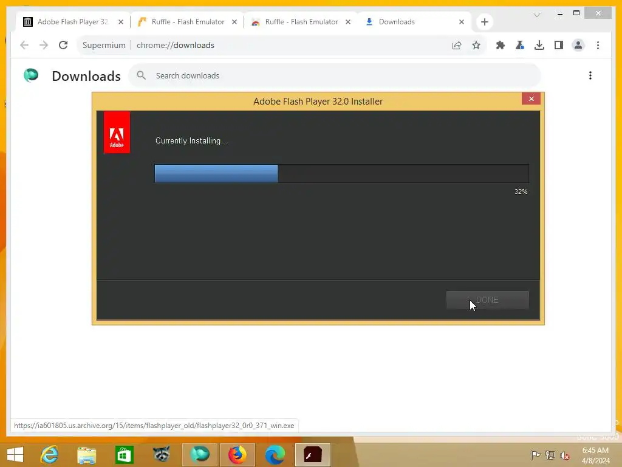Click the DONE button in installer
This screenshot has width=622, height=467.
[x=488, y=300]
